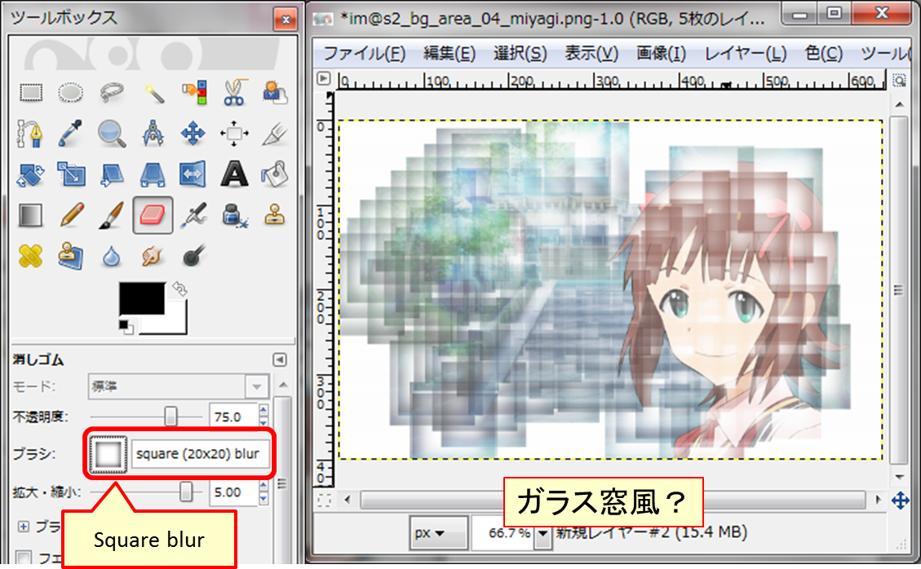Screen dimensions: 921x569
Task: Choose the Rotate tool
Action: tap(30, 174)
